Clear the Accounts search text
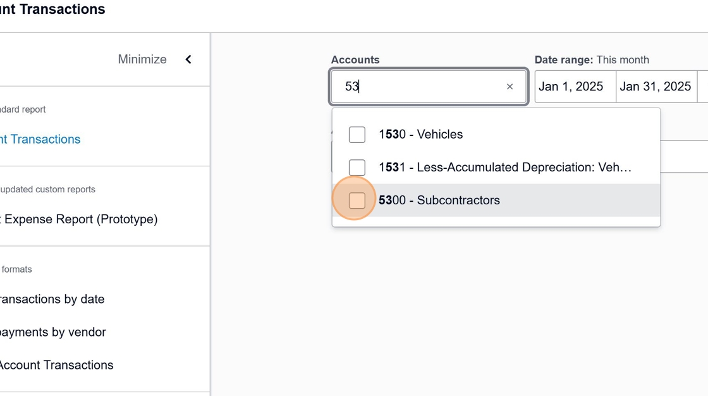The image size is (708, 396). pyautogui.click(x=510, y=87)
